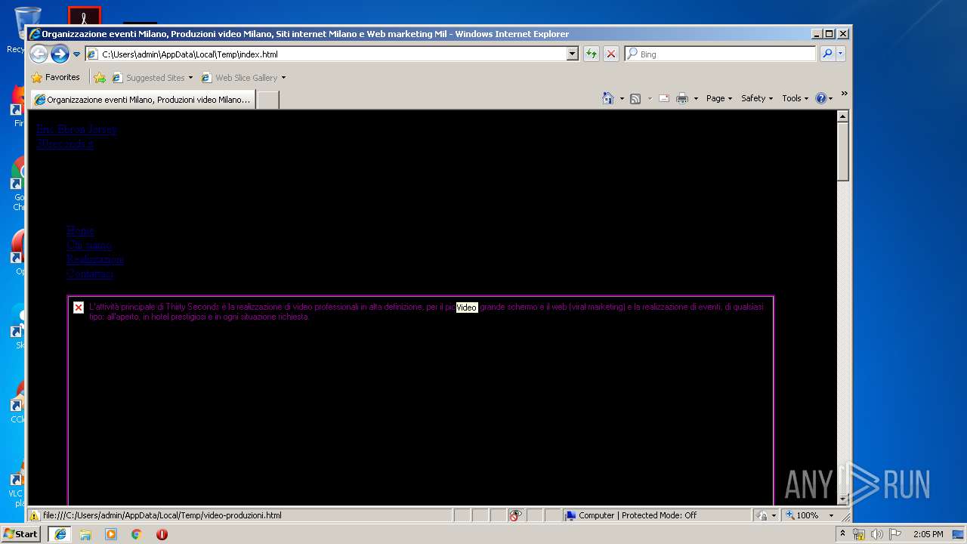Open the Favorites panel

click(x=55, y=77)
